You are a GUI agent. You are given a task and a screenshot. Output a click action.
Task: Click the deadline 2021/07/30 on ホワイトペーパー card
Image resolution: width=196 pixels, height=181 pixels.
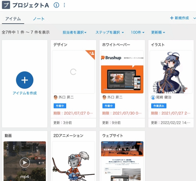[122, 113]
